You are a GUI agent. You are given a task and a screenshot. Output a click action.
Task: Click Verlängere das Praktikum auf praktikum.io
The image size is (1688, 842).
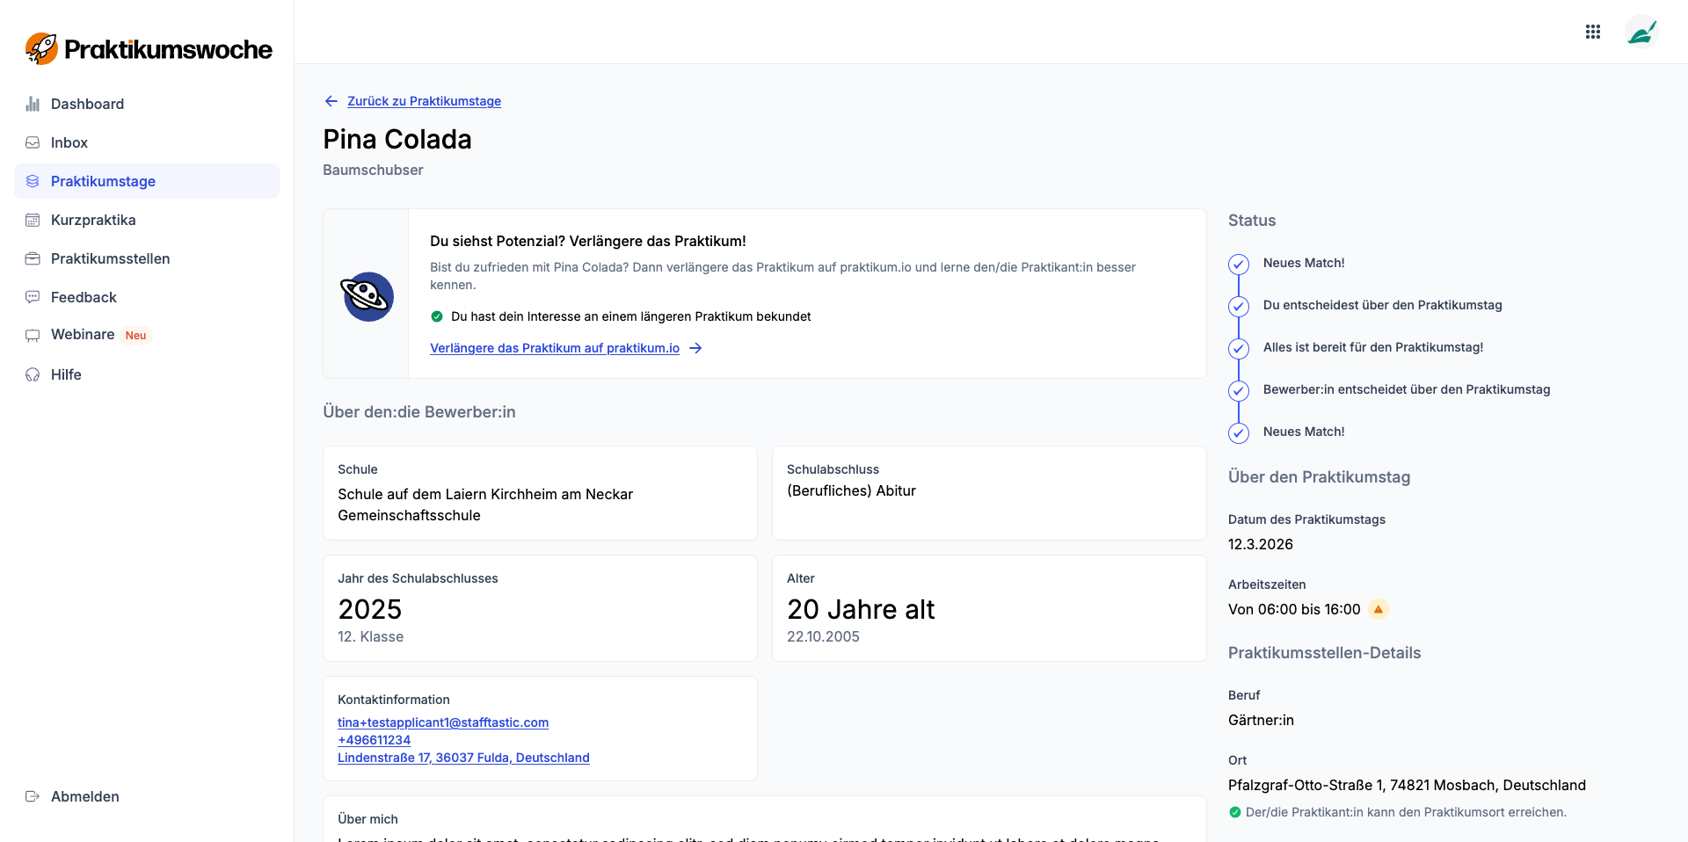coord(554,348)
